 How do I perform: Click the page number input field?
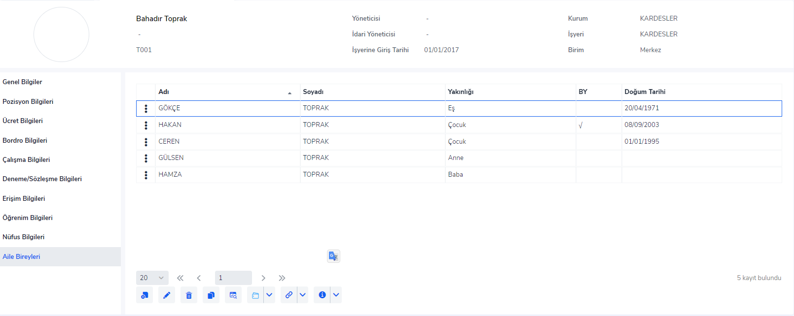click(233, 278)
